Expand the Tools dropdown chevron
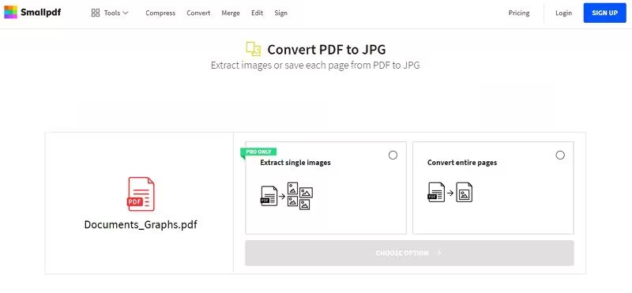This screenshot has width=632, height=293. 125,13
